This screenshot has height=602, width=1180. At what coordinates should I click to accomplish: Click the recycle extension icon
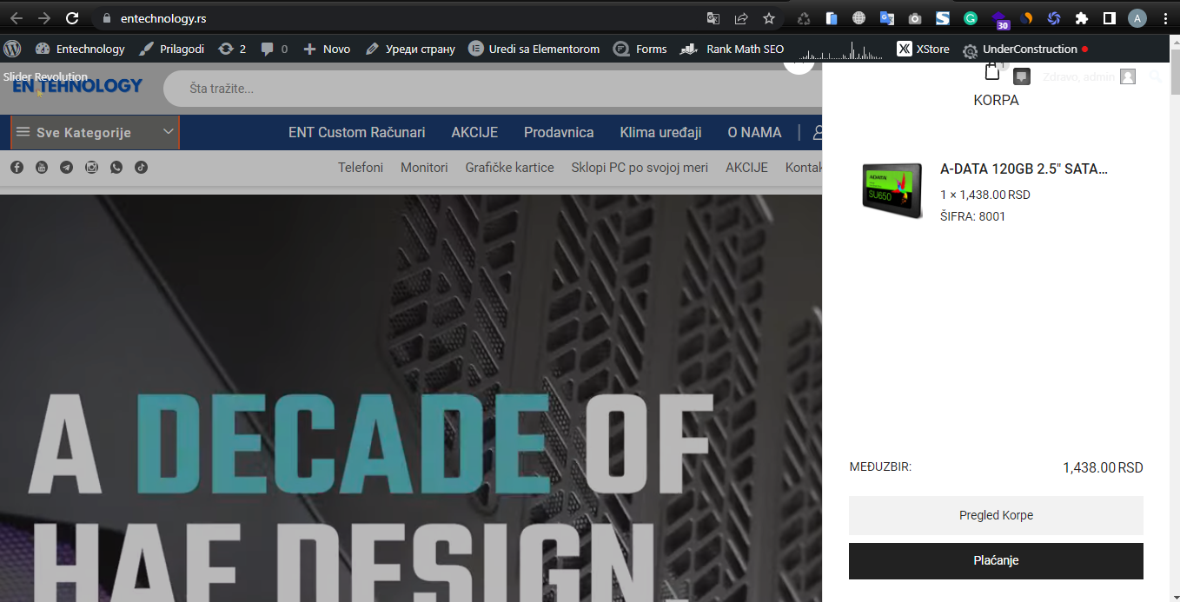804,18
